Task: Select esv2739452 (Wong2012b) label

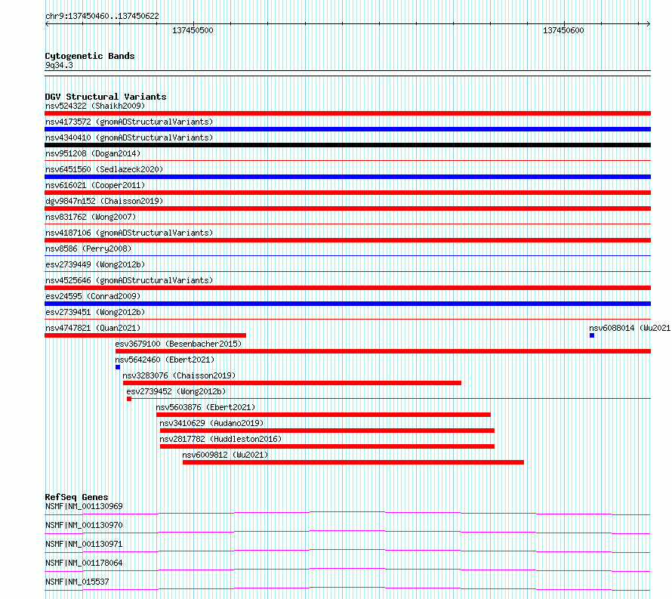Action: (176, 391)
